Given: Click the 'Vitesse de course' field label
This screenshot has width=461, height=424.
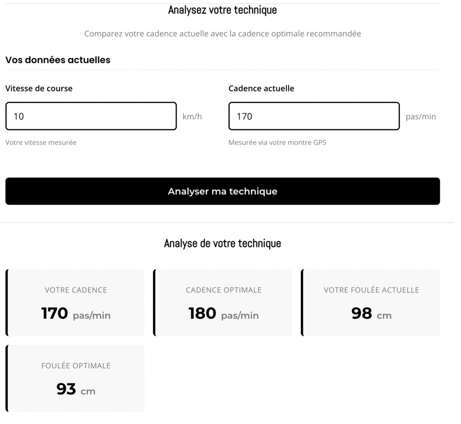Looking at the screenshot, I should coord(38,88).
